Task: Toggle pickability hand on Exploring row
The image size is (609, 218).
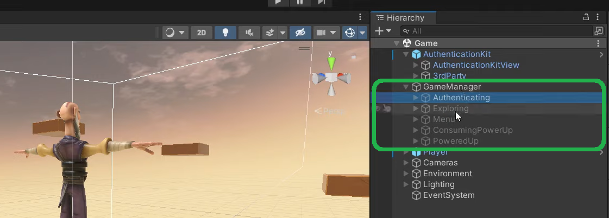Action: 387,108
